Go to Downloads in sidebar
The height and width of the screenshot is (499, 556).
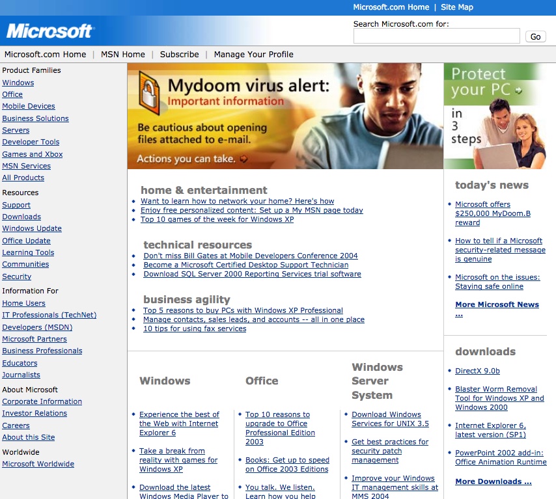coord(21,217)
